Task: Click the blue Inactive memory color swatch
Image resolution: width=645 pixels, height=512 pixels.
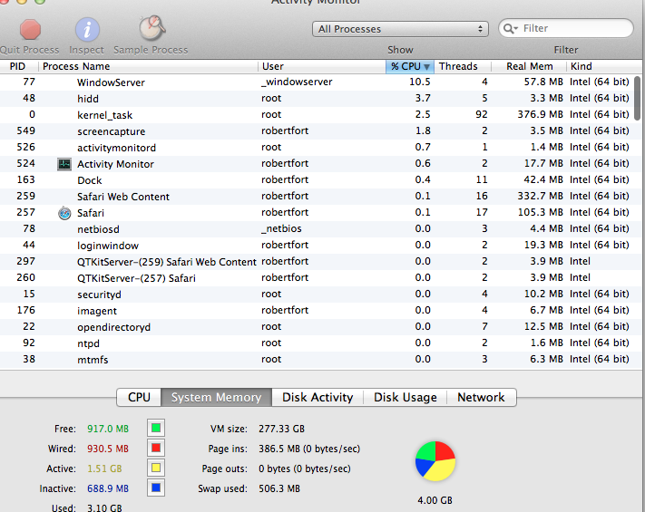Action: [x=156, y=488]
